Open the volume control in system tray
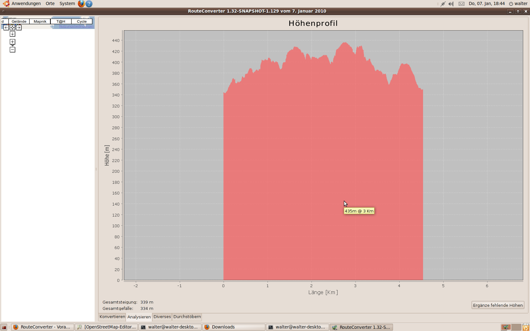This screenshot has width=530, height=331. point(451,4)
